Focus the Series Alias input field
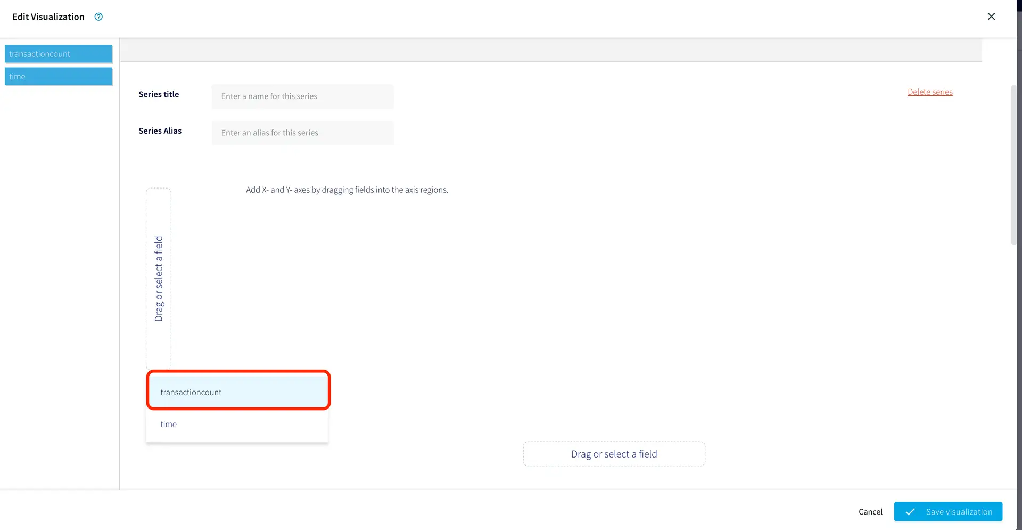Viewport: 1022px width, 530px height. (x=302, y=133)
